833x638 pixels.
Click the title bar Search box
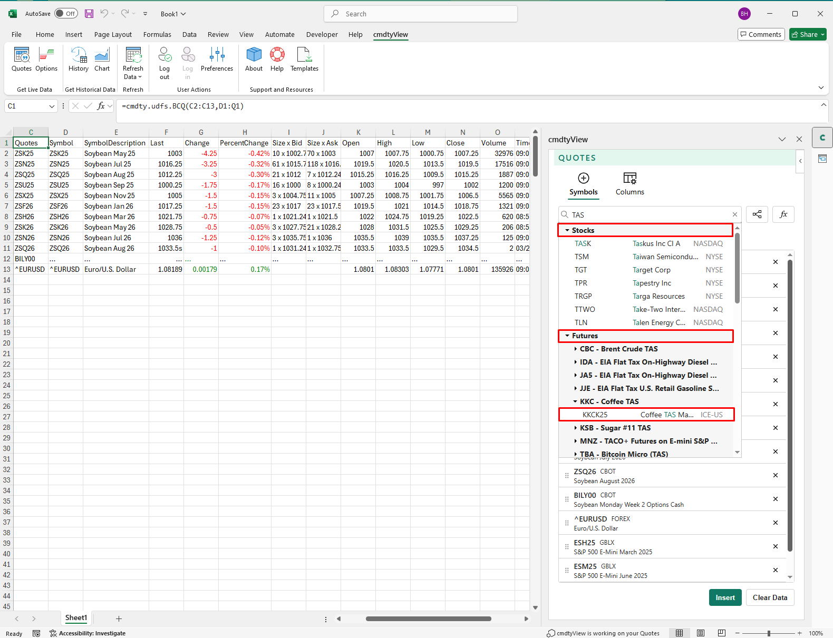[x=421, y=14]
